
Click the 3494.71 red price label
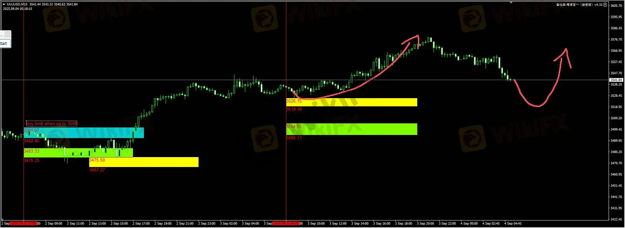tap(294, 138)
